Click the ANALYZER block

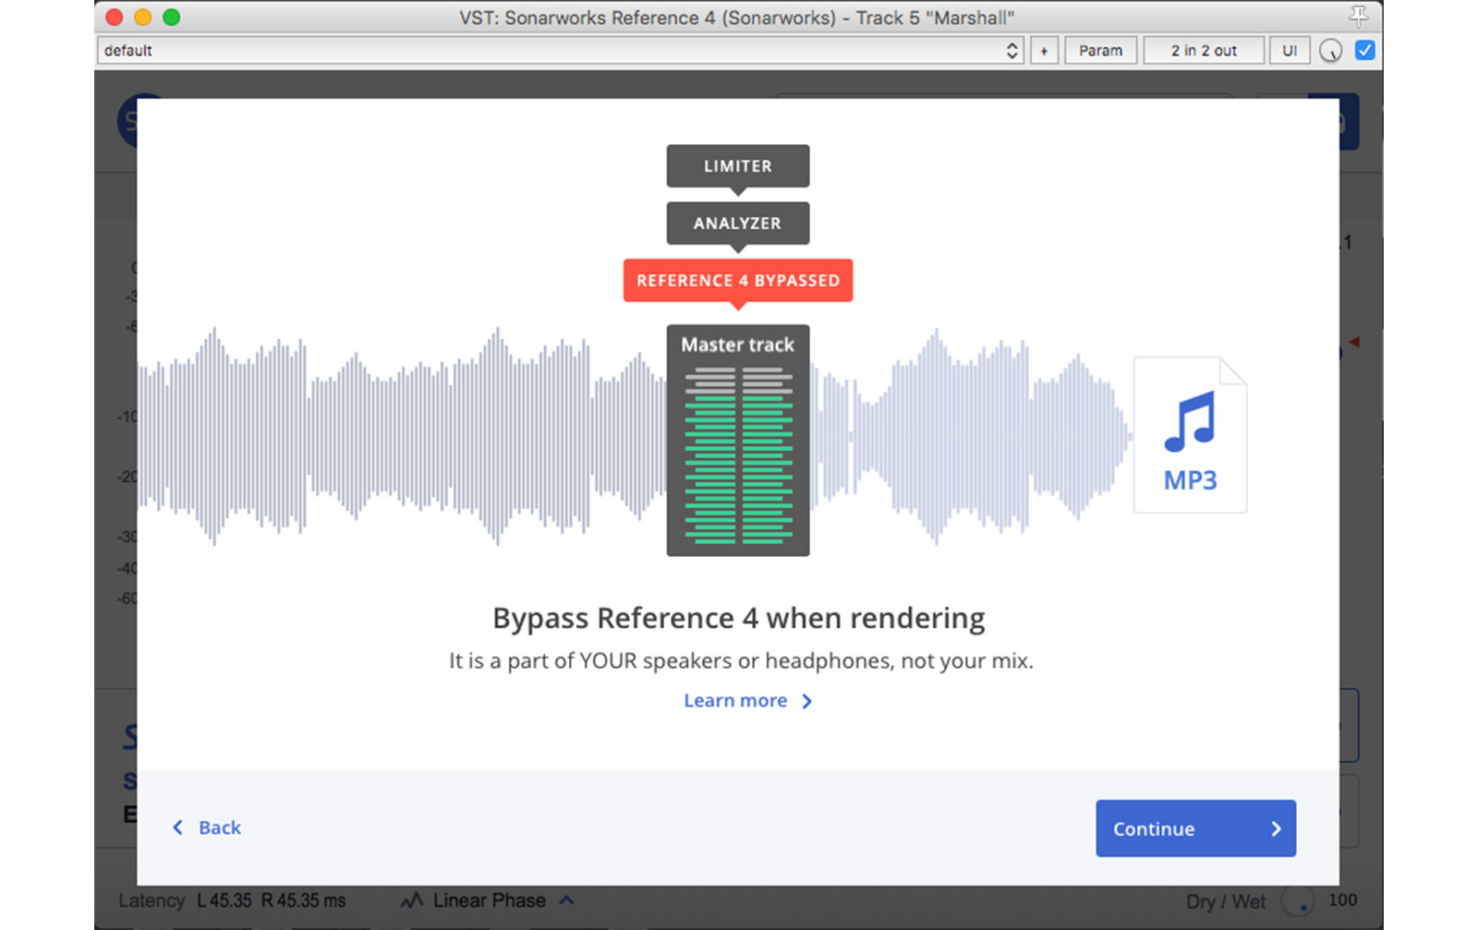pos(738,223)
